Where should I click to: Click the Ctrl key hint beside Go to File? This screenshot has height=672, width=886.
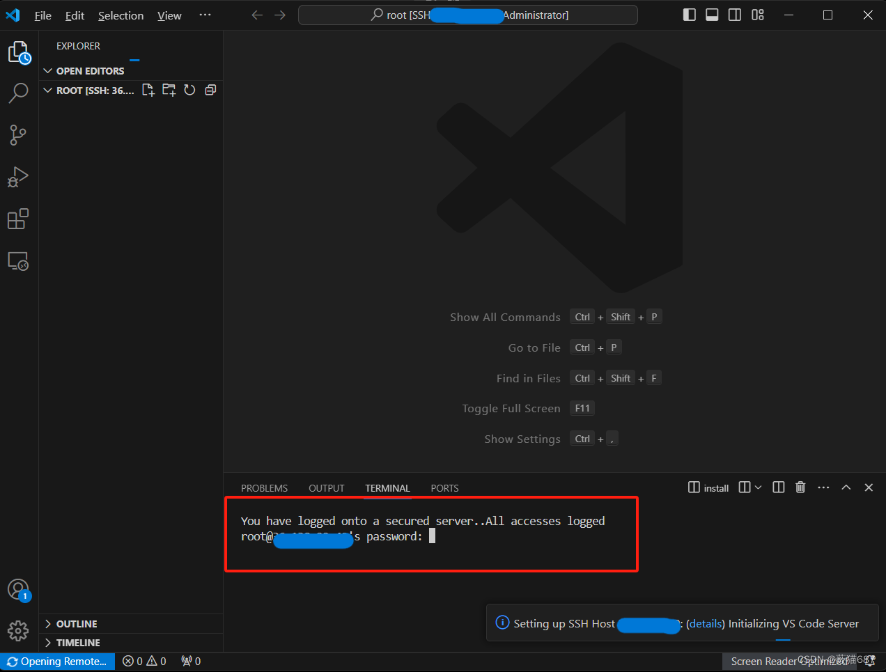[x=582, y=347]
